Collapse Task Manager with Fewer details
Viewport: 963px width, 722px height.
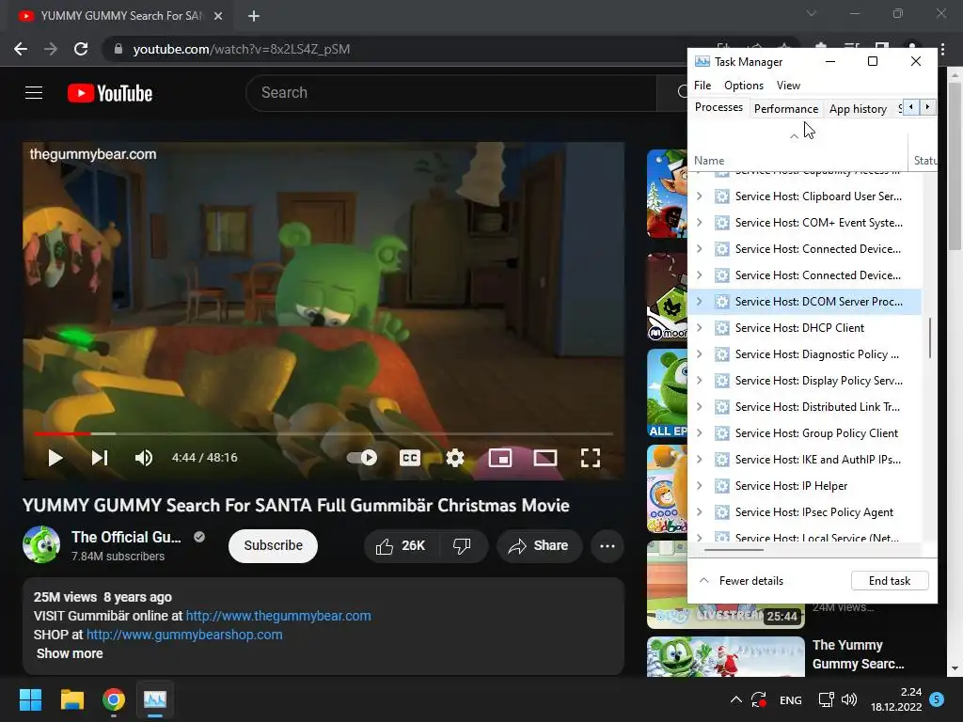[741, 581]
